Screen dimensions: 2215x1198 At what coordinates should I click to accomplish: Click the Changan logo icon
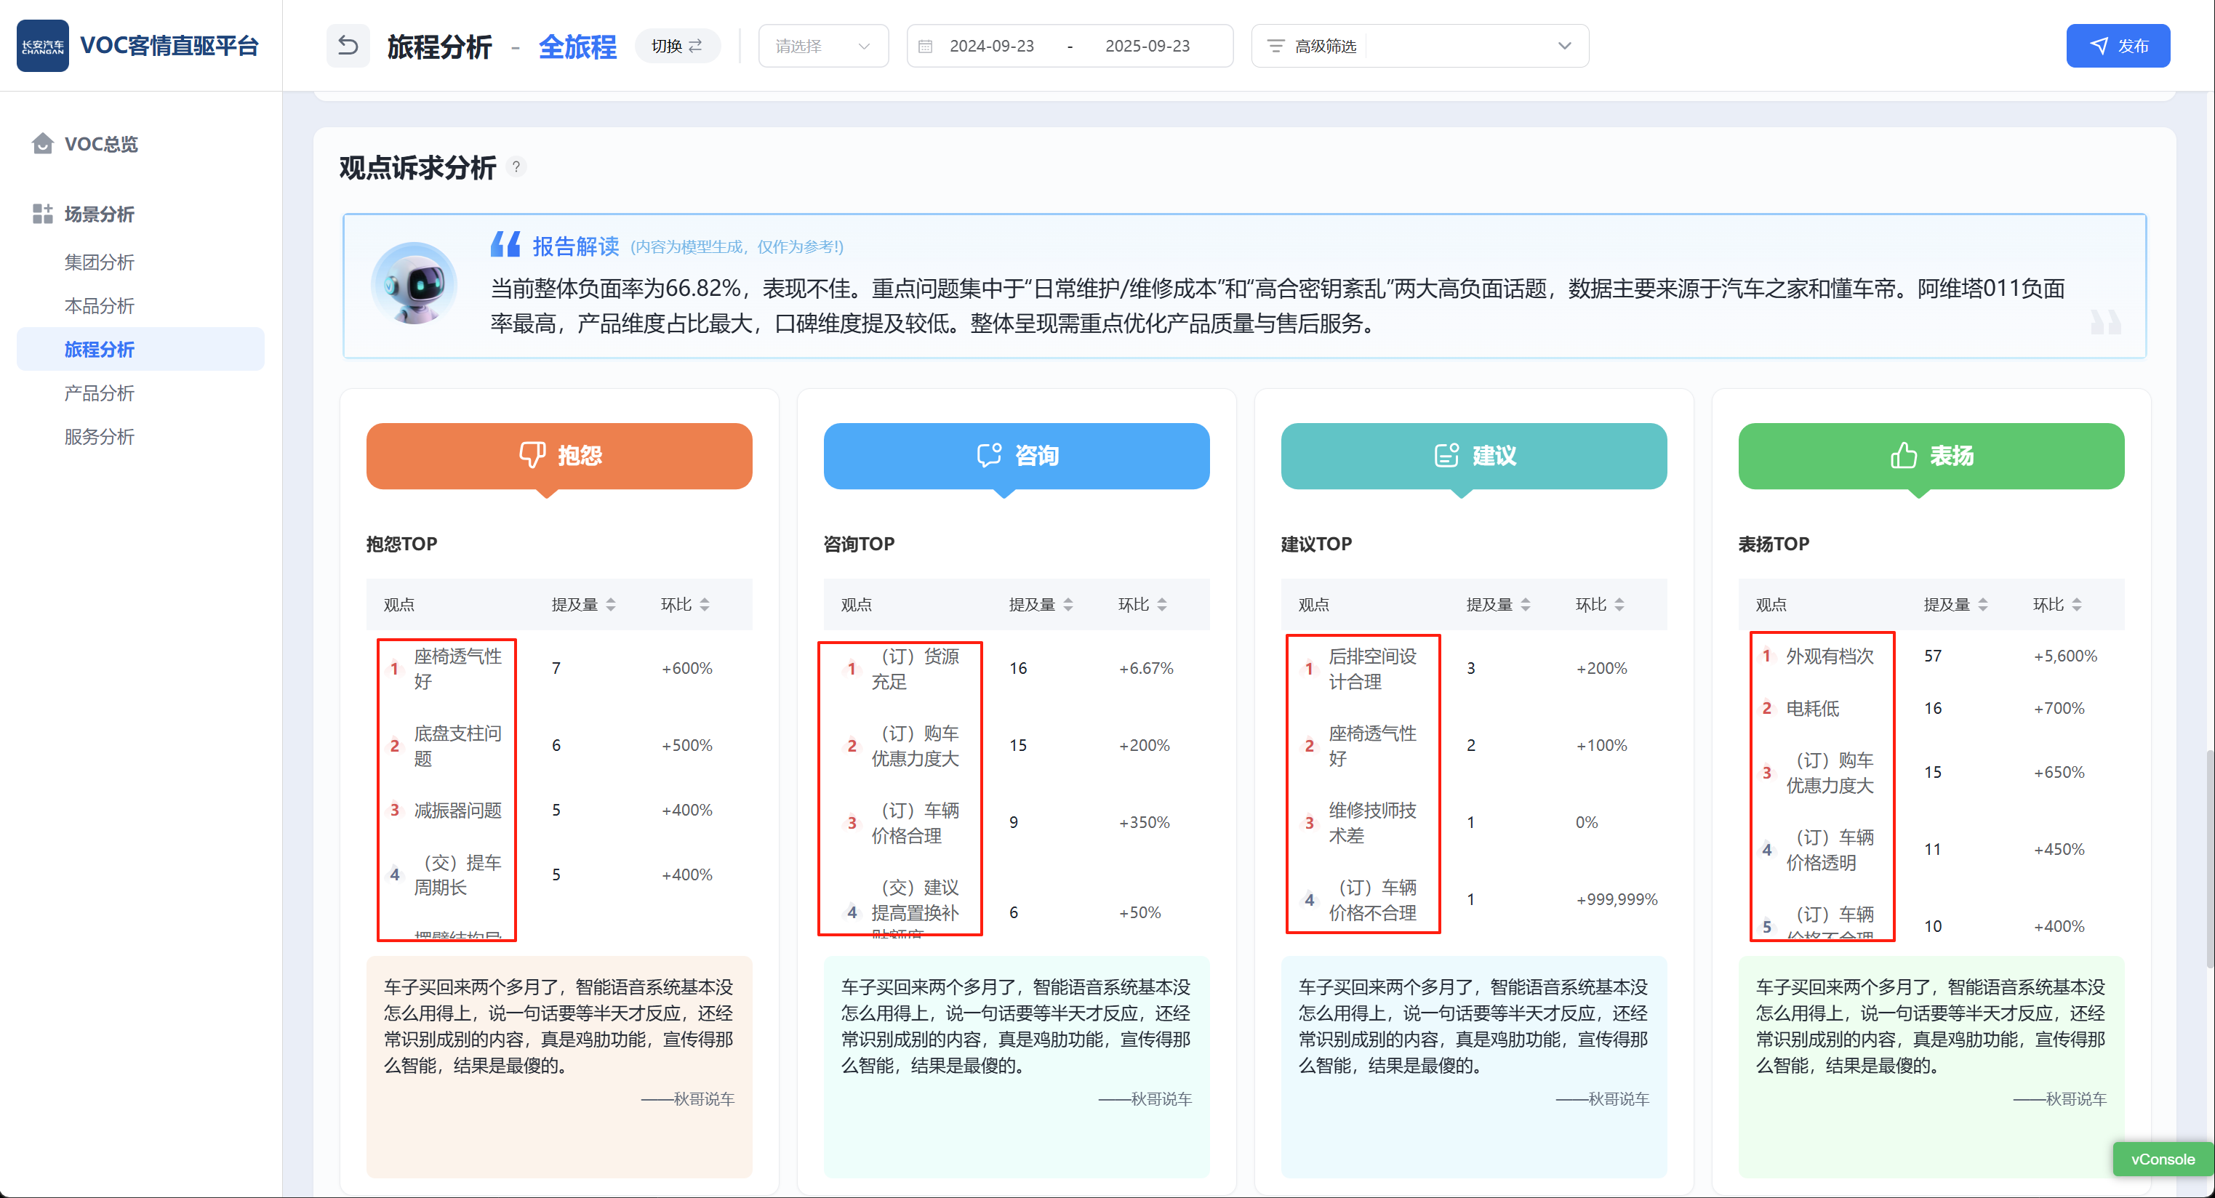42,46
